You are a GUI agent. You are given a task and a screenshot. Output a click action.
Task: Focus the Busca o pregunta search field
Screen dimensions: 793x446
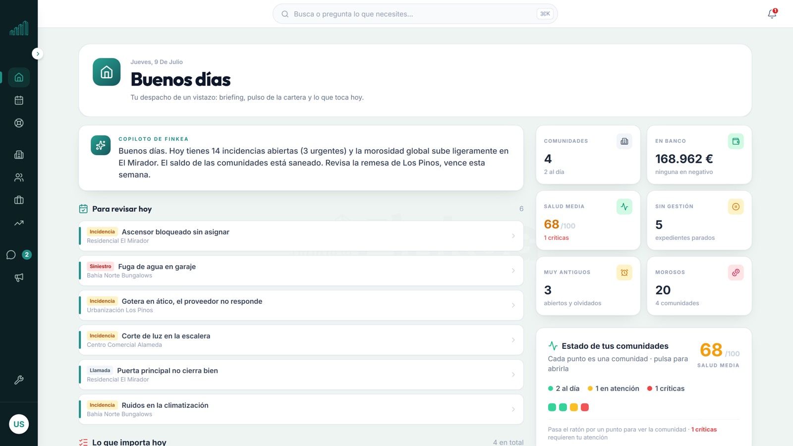(x=415, y=14)
